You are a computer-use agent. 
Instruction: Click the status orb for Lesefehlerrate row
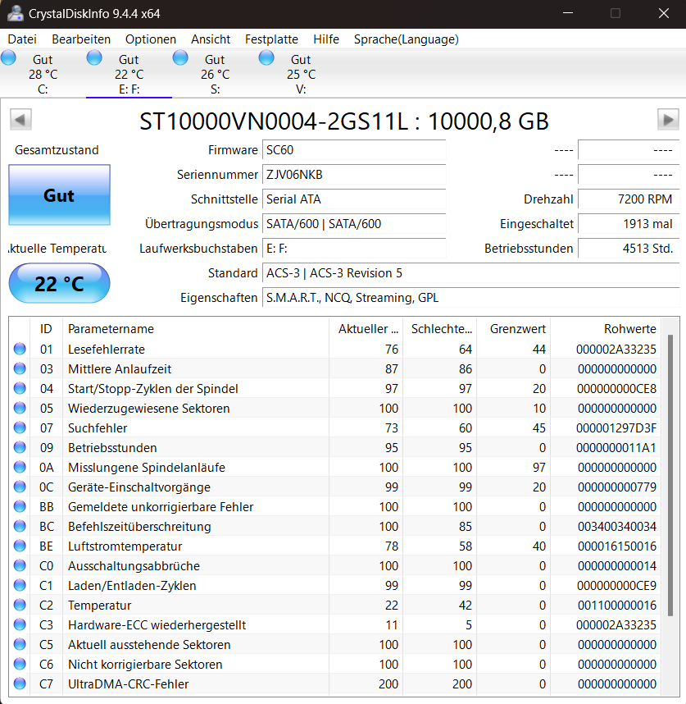click(x=20, y=349)
